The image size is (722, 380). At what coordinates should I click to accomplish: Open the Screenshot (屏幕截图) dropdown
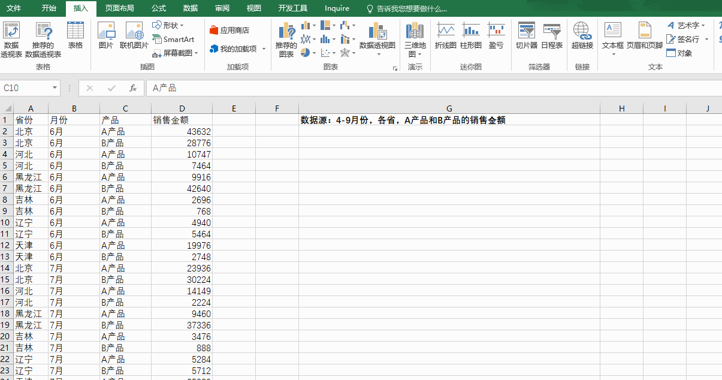176,53
